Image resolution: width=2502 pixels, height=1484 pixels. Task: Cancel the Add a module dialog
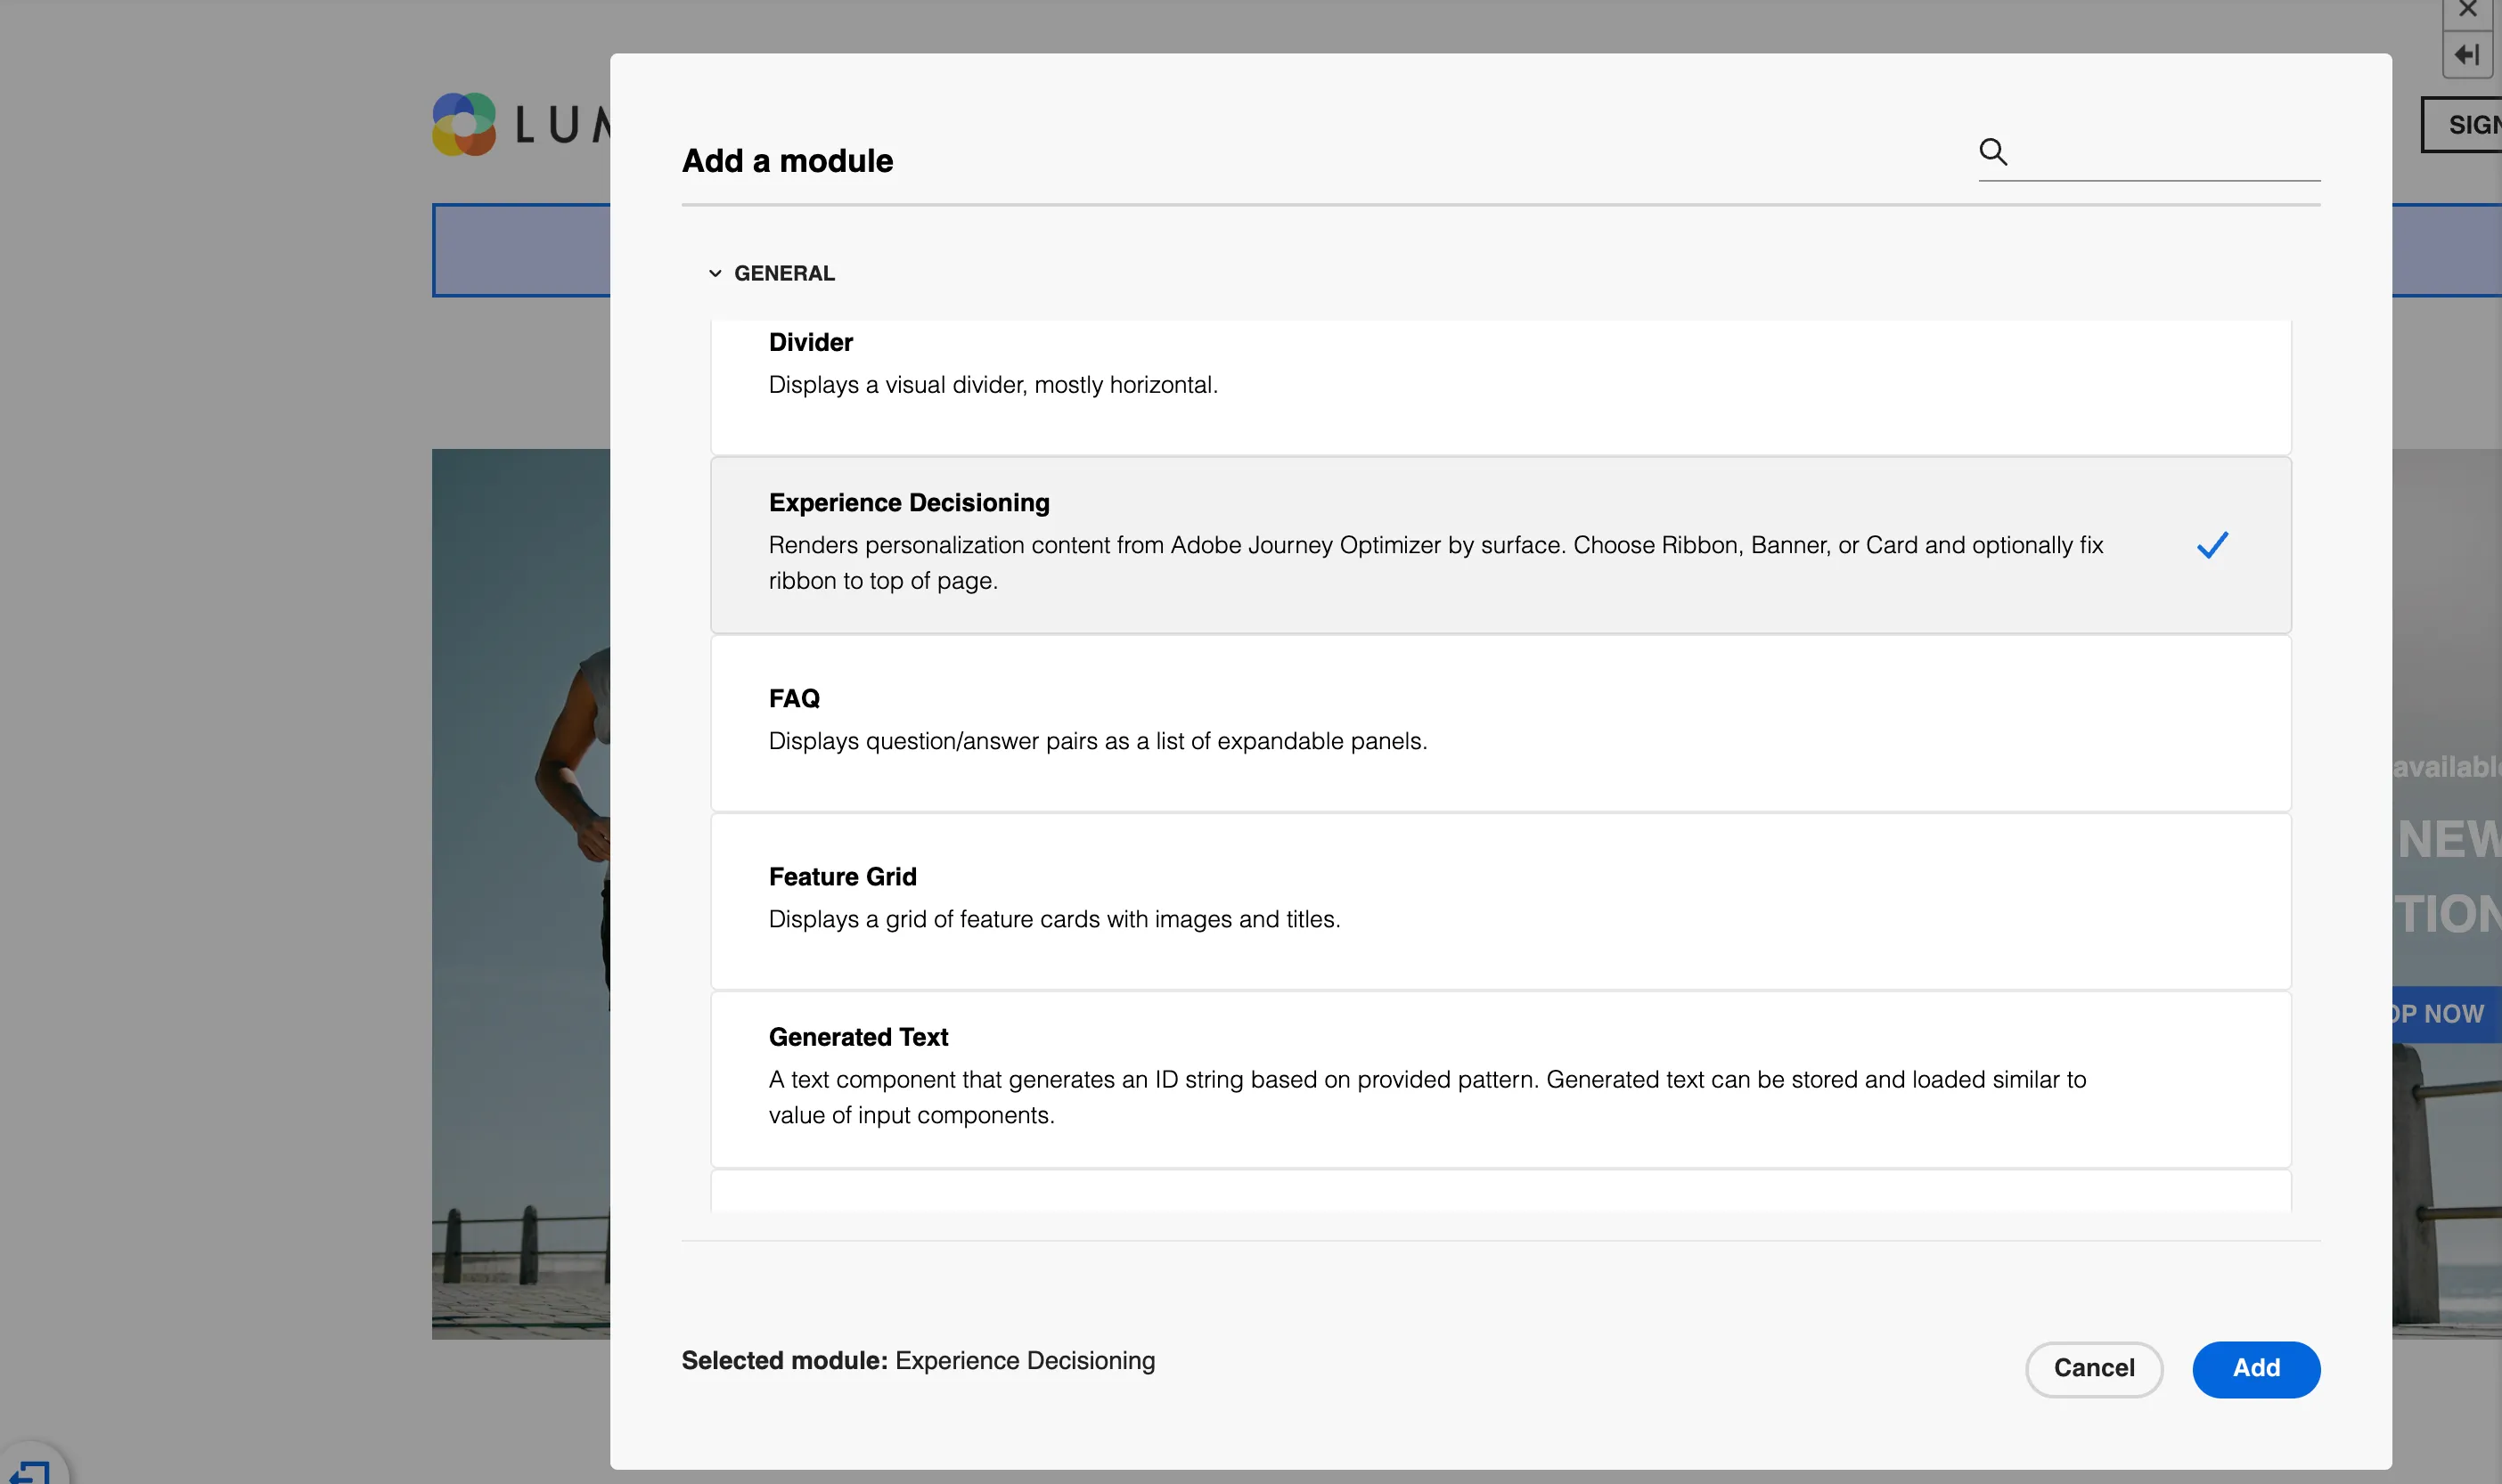[2094, 1368]
